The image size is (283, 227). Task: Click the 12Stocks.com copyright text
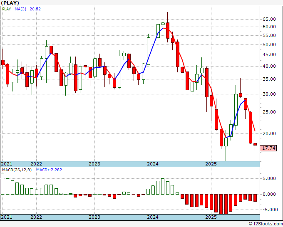(x=266, y=224)
